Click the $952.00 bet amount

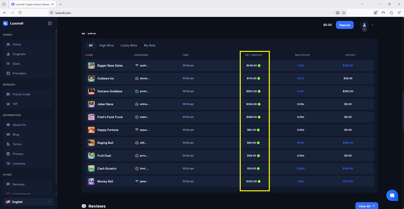click(x=251, y=91)
